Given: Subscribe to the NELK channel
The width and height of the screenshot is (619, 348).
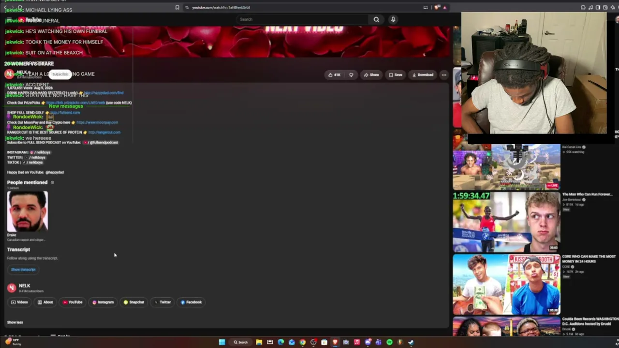Looking at the screenshot, I should coord(60,74).
